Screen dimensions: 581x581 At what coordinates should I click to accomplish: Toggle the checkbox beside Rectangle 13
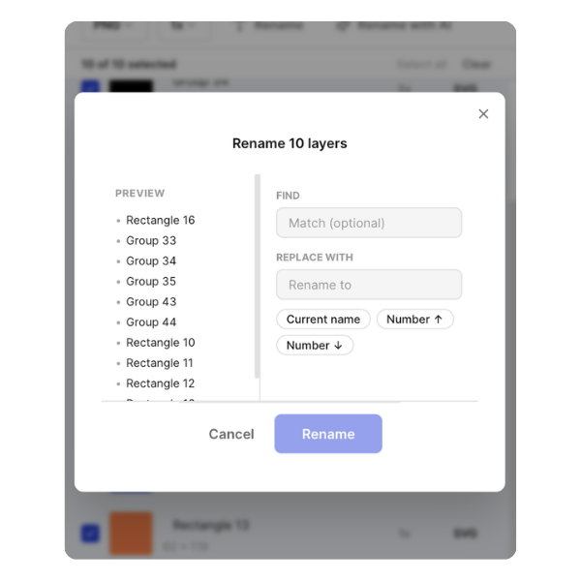point(89,532)
